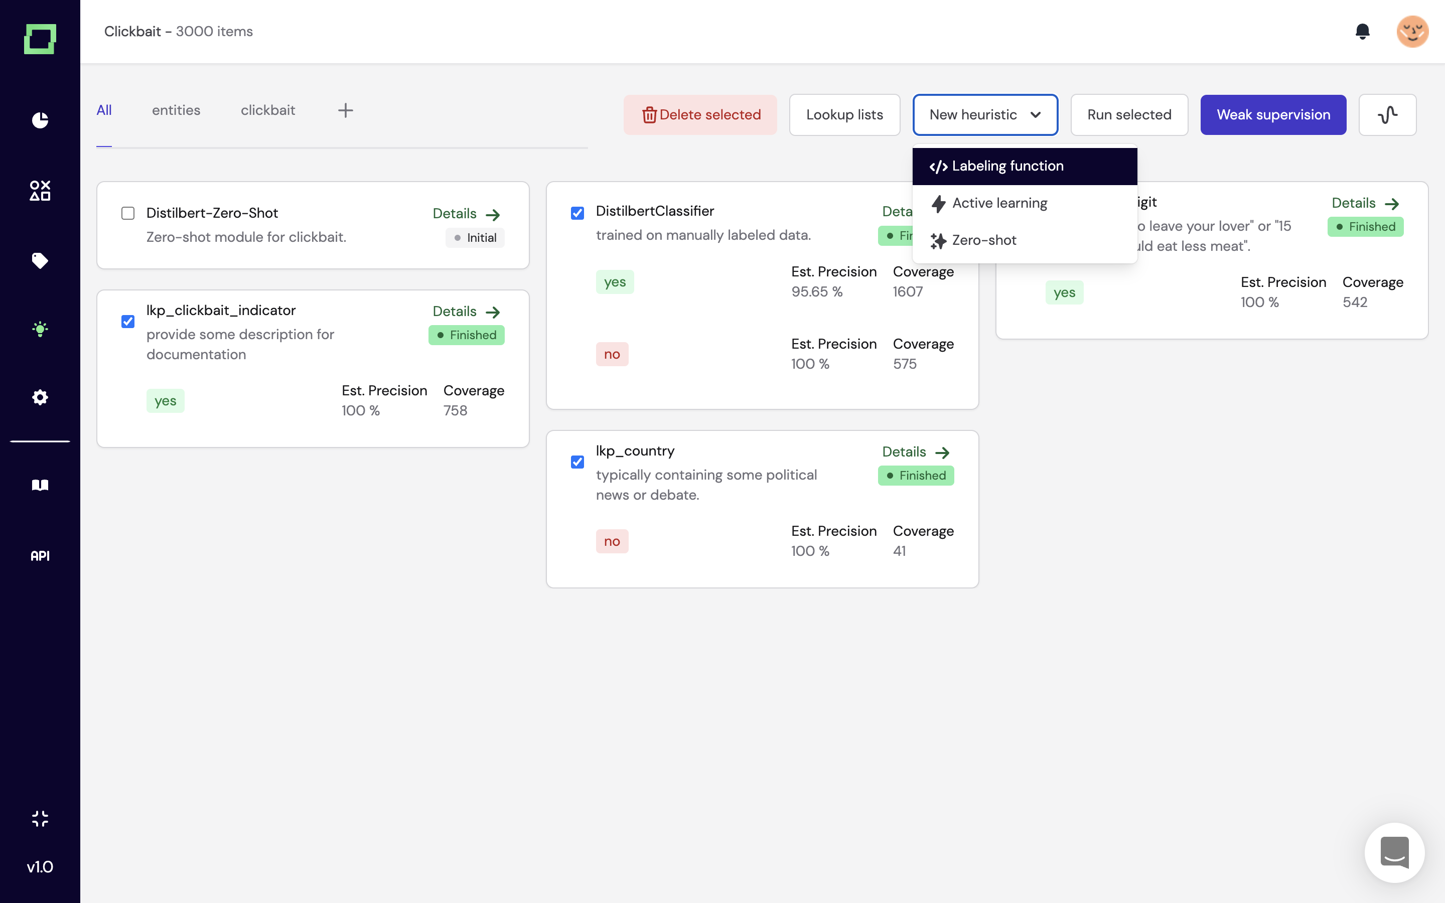This screenshot has width=1445, height=903.
Task: Click the tag labeling sidebar icon
Action: (40, 260)
